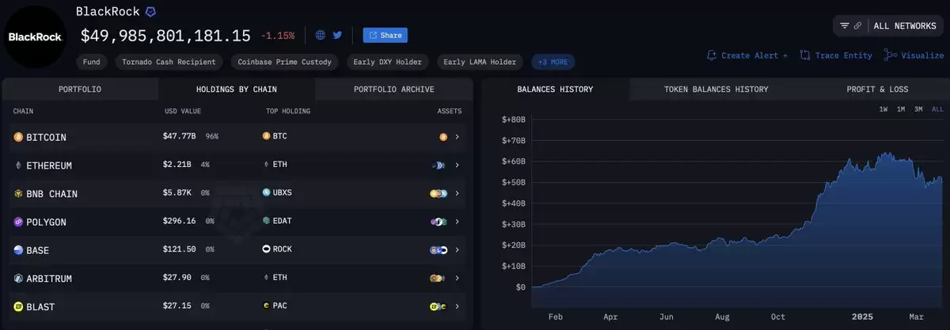Click the BTC top holding token icon
Image resolution: width=950 pixels, height=330 pixels.
(x=266, y=136)
